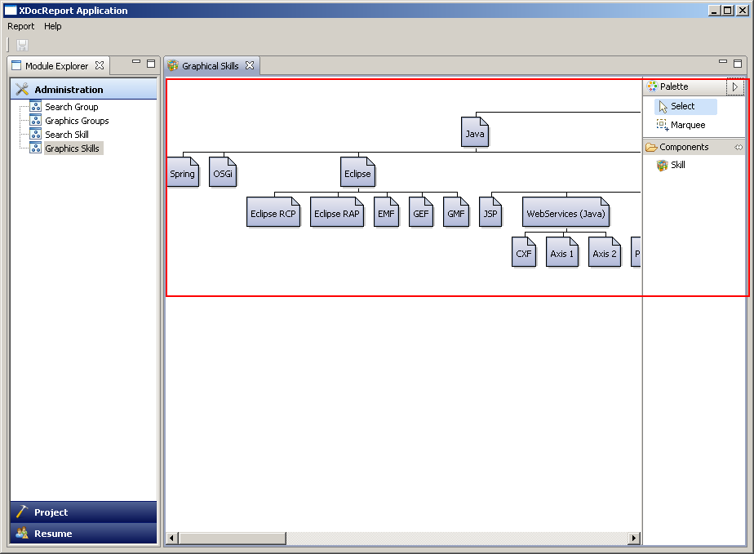
Task: Maximize the XDocReport Application window
Action: point(728,11)
